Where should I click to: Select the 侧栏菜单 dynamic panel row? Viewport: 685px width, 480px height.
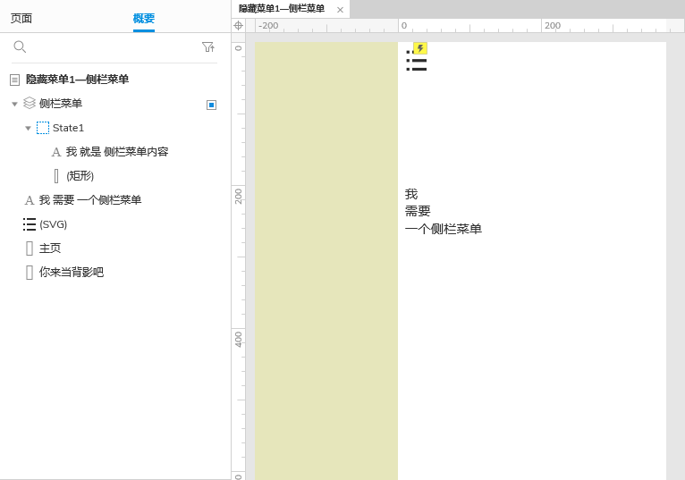(x=61, y=104)
